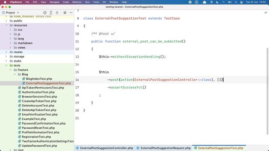Click the TestCase class name in code

172,18
